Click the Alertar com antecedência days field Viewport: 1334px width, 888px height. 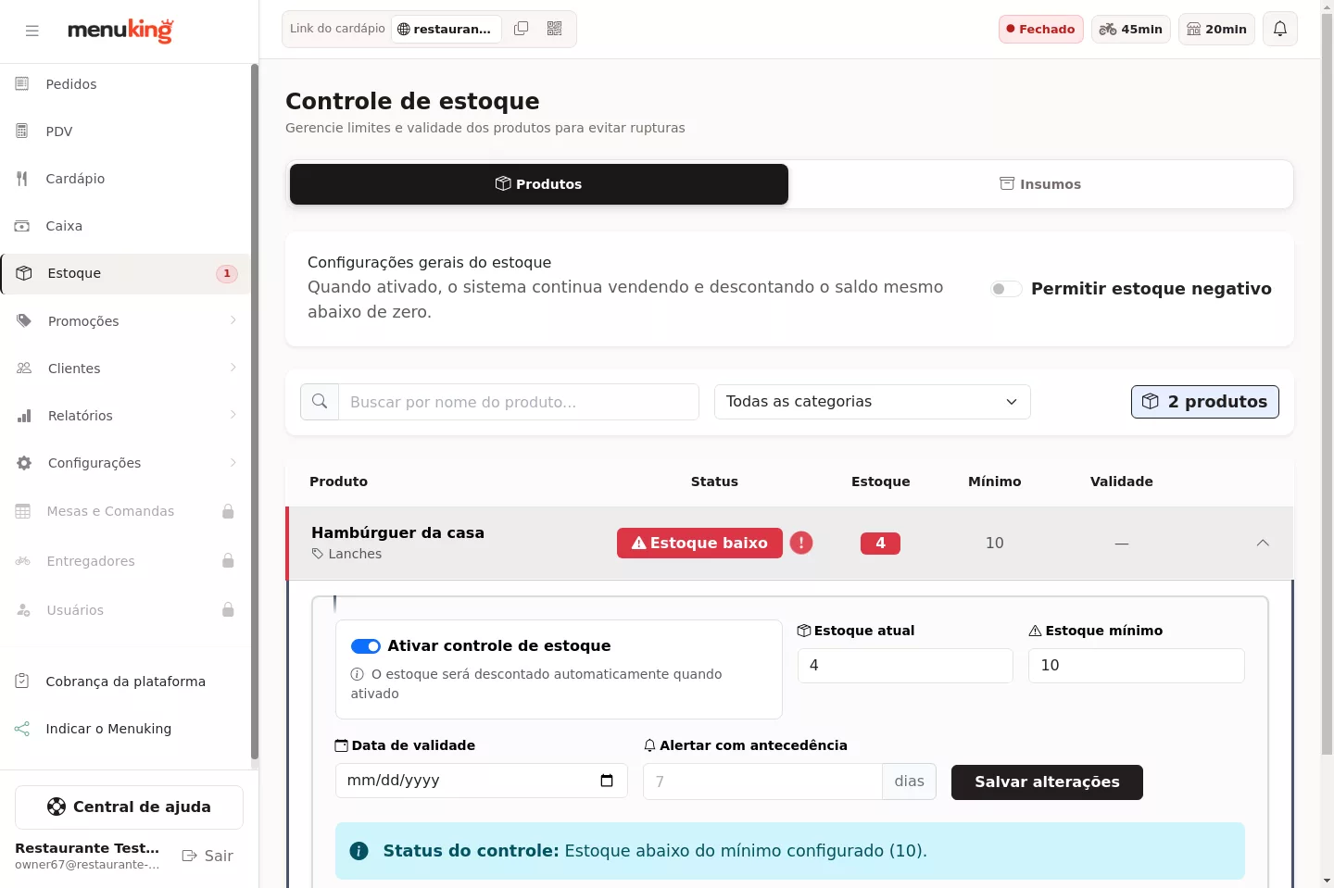pyautogui.click(x=762, y=782)
